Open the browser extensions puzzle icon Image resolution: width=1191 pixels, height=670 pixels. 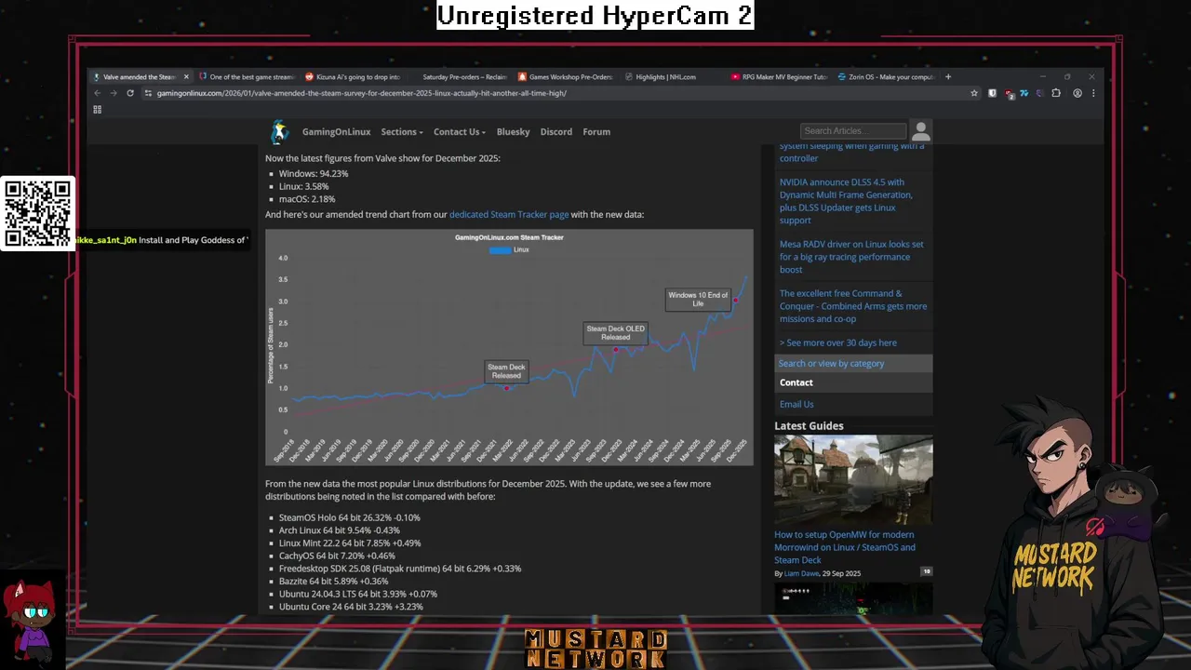pos(1056,93)
